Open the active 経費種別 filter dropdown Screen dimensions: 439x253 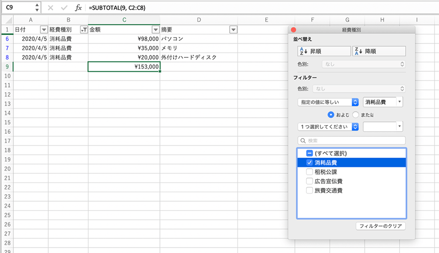[84, 30]
